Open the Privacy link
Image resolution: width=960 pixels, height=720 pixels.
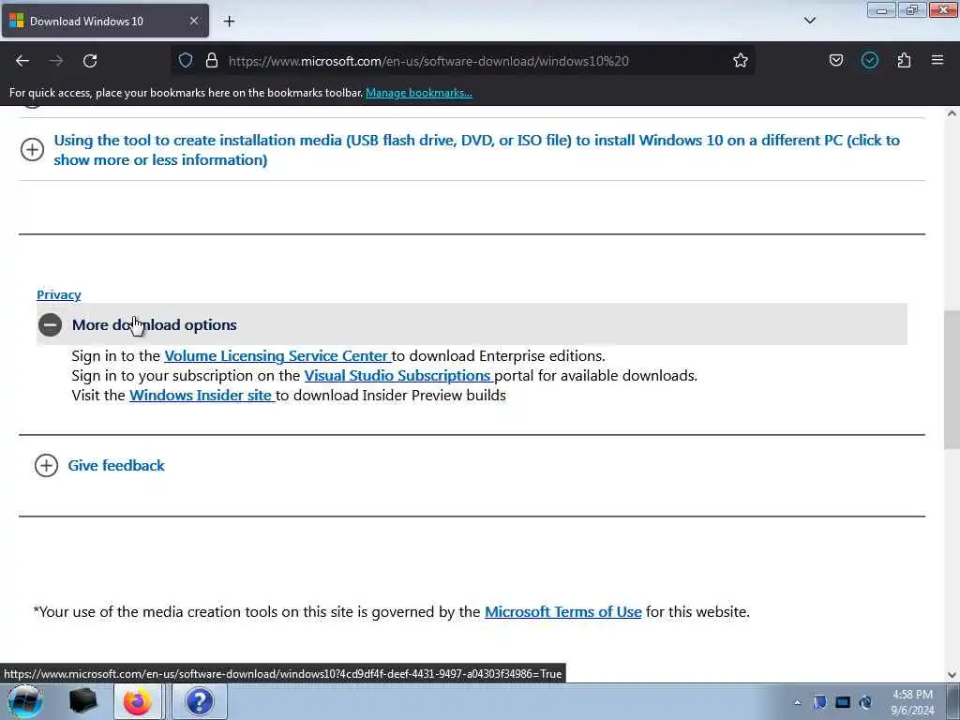tap(59, 295)
